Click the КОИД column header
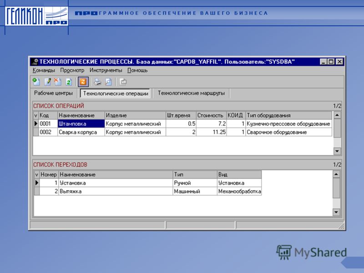The image size is (364, 273). (x=236, y=116)
